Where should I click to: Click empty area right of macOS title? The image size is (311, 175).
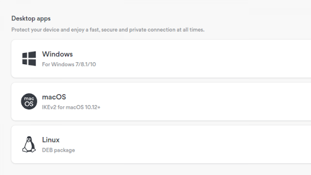coord(179,97)
